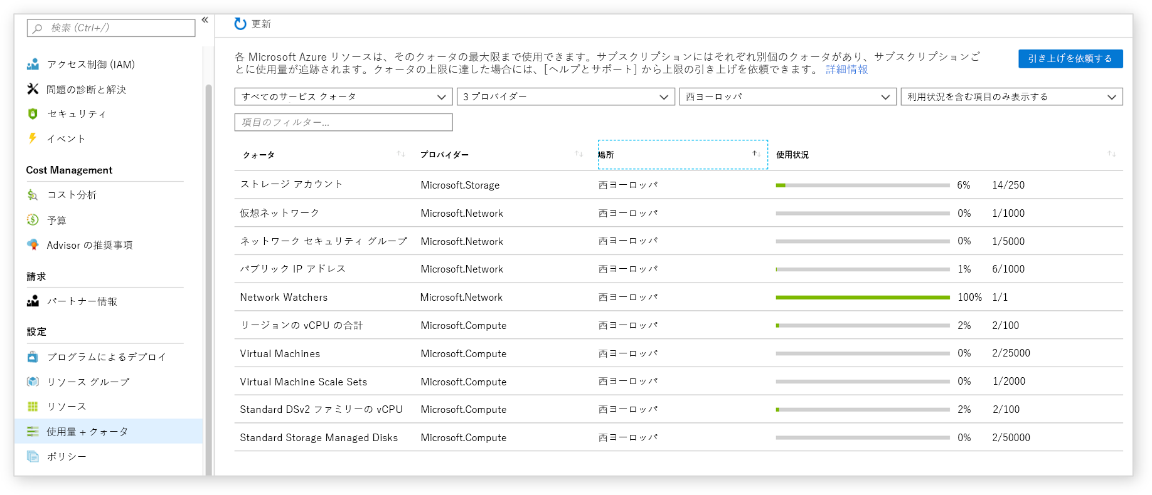Click the クォータ column header
Image resolution: width=1152 pixels, height=495 pixels.
[259, 155]
